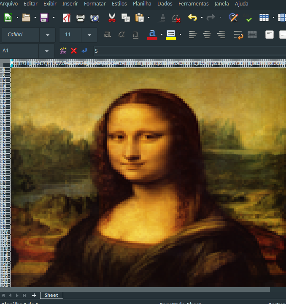Select Clone Formatting paintbrush icon

[x=163, y=18]
